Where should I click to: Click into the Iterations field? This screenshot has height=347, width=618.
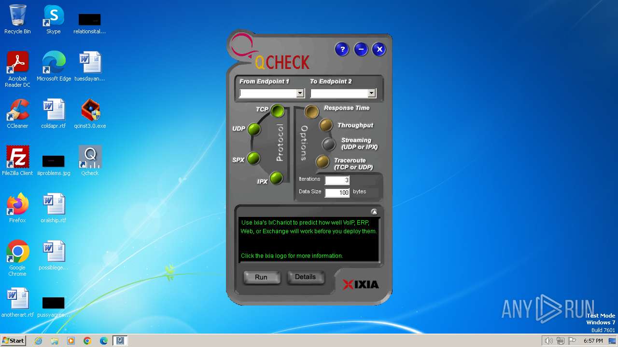pos(337,180)
